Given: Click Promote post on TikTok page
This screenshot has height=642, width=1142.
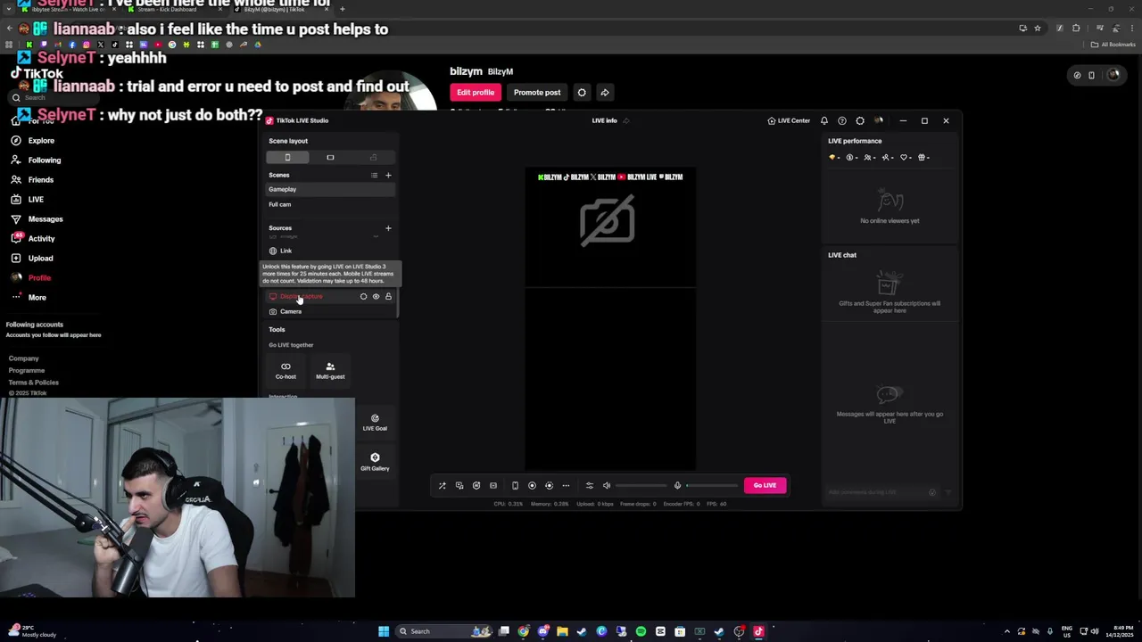Looking at the screenshot, I should [537, 93].
